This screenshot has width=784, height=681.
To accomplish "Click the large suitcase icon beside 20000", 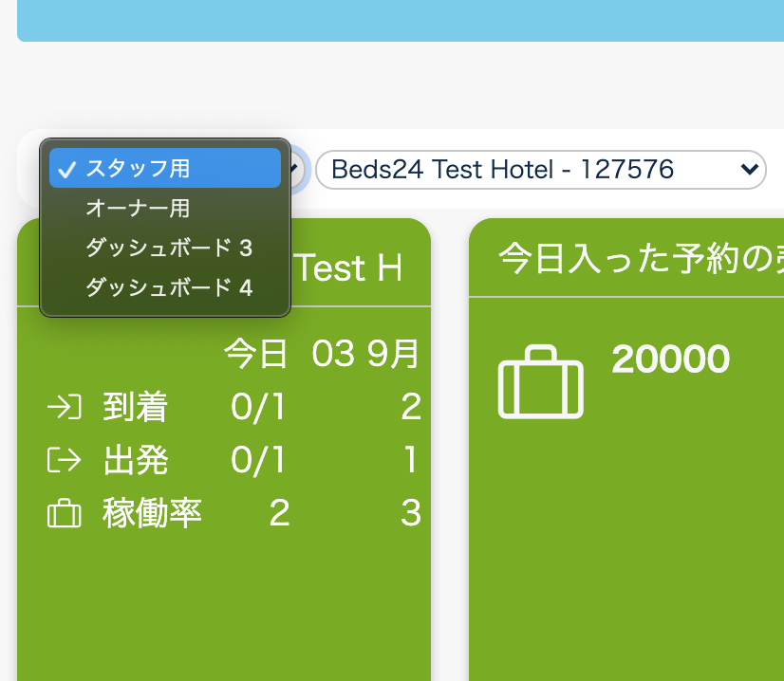I will pos(540,383).
